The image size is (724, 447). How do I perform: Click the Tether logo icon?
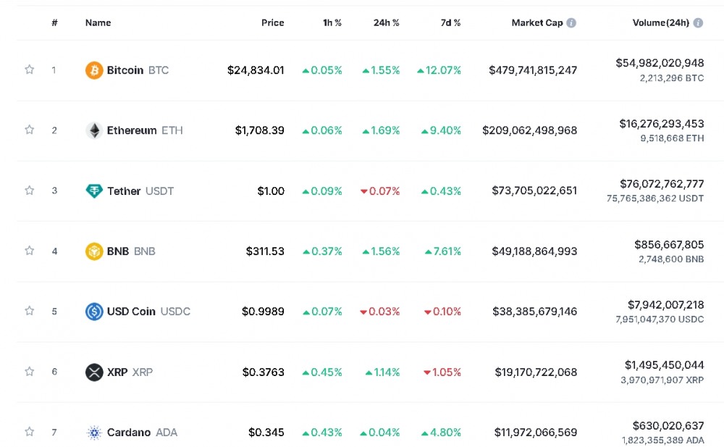[x=94, y=191]
